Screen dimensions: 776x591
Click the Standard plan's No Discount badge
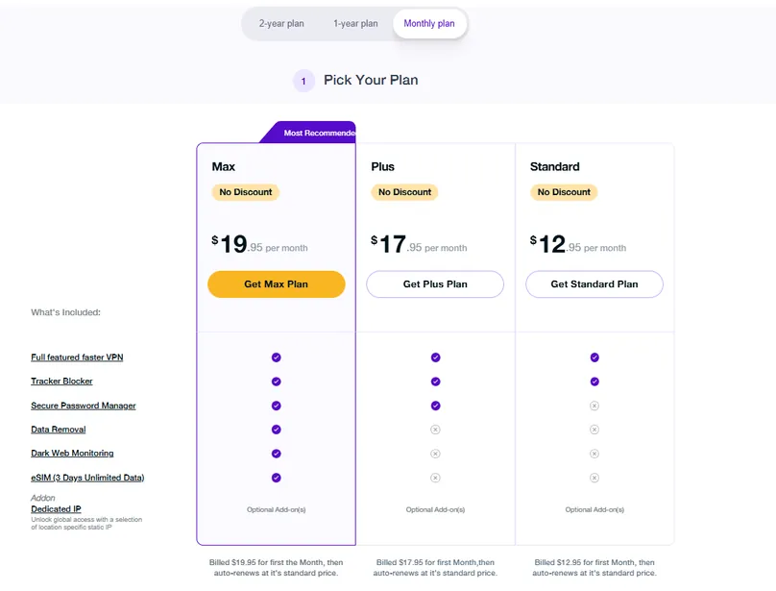coord(564,192)
